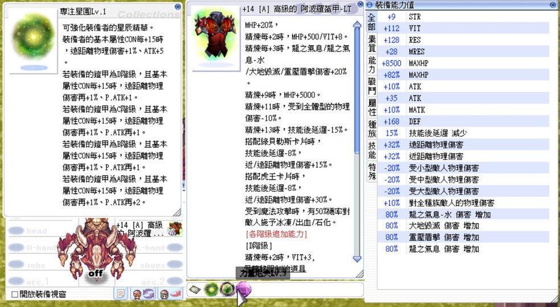Click the equipped armor icon in equipment list
Viewport: 560px width, 307px height.
point(175,229)
